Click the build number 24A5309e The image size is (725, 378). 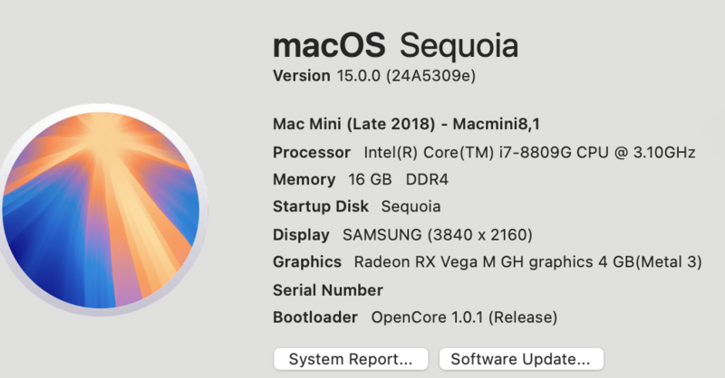click(431, 76)
